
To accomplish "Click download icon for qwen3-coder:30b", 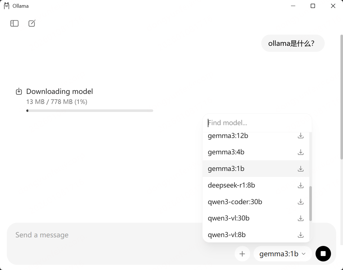I will (300, 202).
